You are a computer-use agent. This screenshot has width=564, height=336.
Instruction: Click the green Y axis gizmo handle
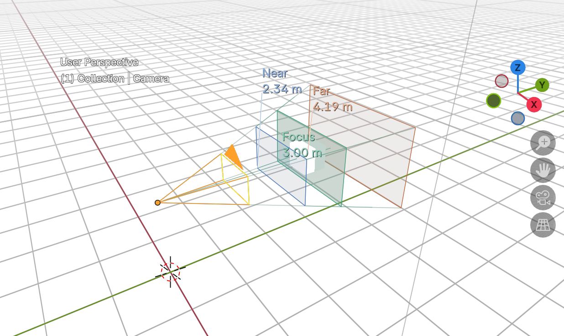click(x=542, y=85)
